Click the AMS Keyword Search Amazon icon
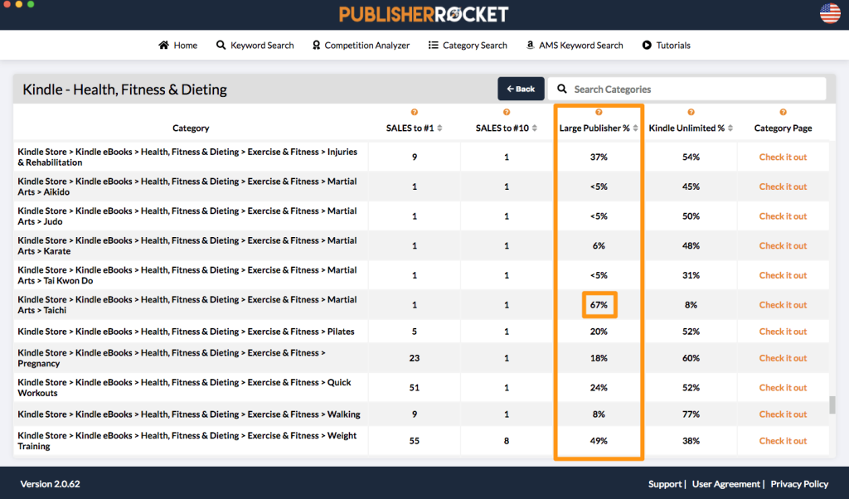The image size is (849, 499). (x=530, y=45)
